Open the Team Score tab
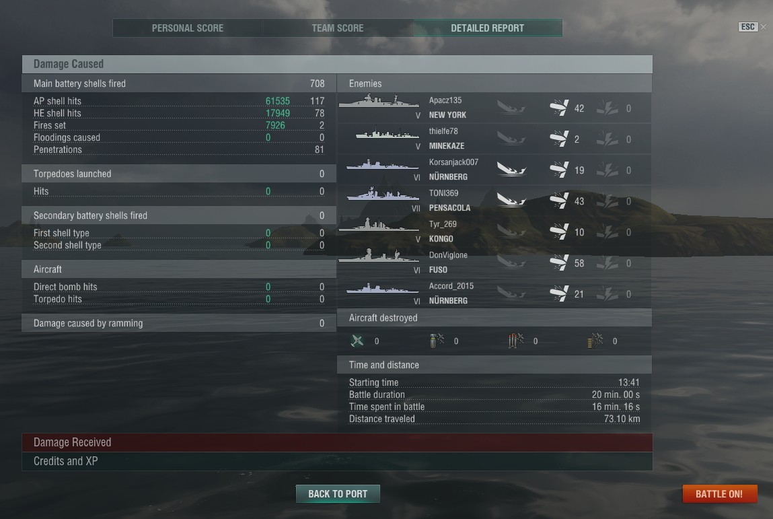The height and width of the screenshot is (519, 773). click(x=338, y=28)
